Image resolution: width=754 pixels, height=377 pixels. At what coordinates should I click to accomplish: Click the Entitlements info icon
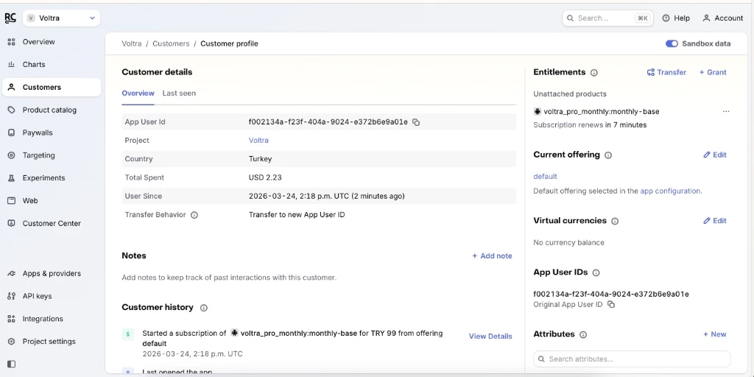click(x=594, y=73)
